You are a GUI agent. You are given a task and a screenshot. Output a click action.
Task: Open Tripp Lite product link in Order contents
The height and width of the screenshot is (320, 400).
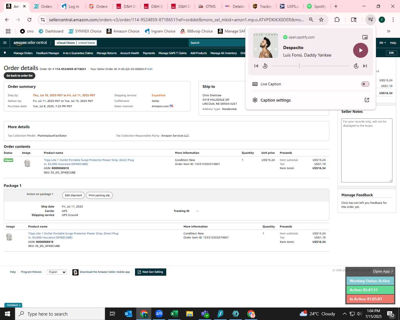89,162
